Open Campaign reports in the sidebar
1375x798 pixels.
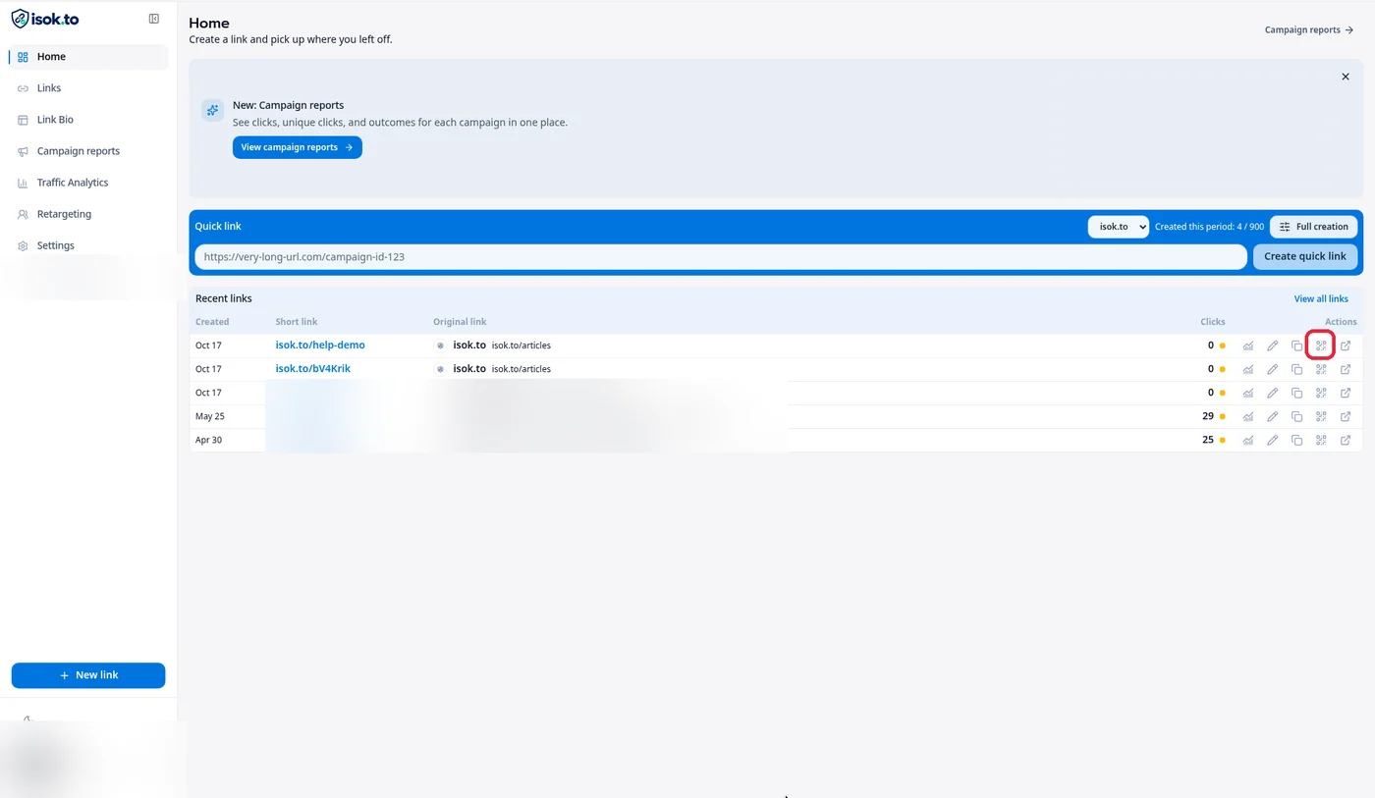[x=88, y=151]
